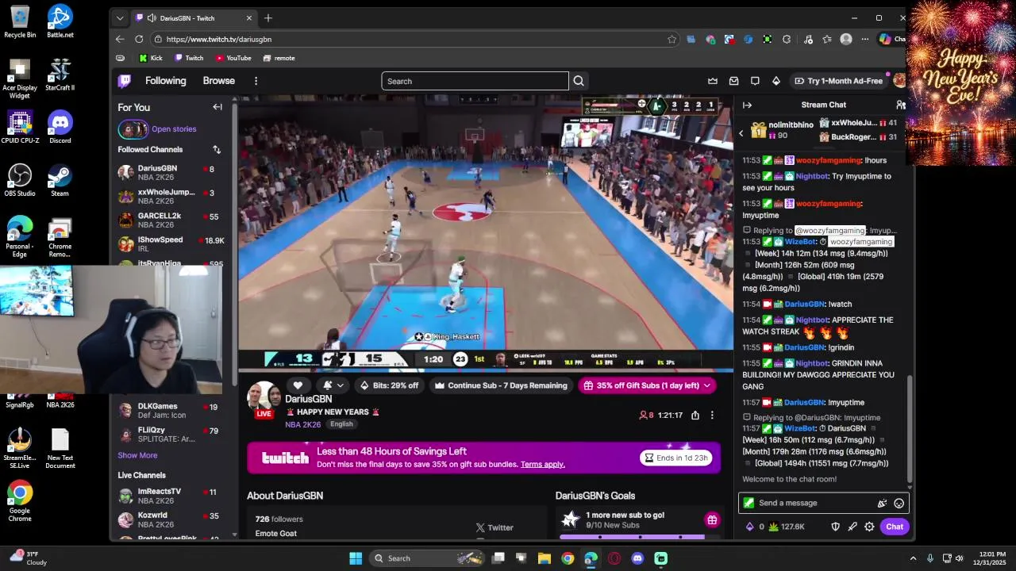Image resolution: width=1016 pixels, height=571 pixels.
Task: Open the Get Bits diamond icon
Action: 775,81
